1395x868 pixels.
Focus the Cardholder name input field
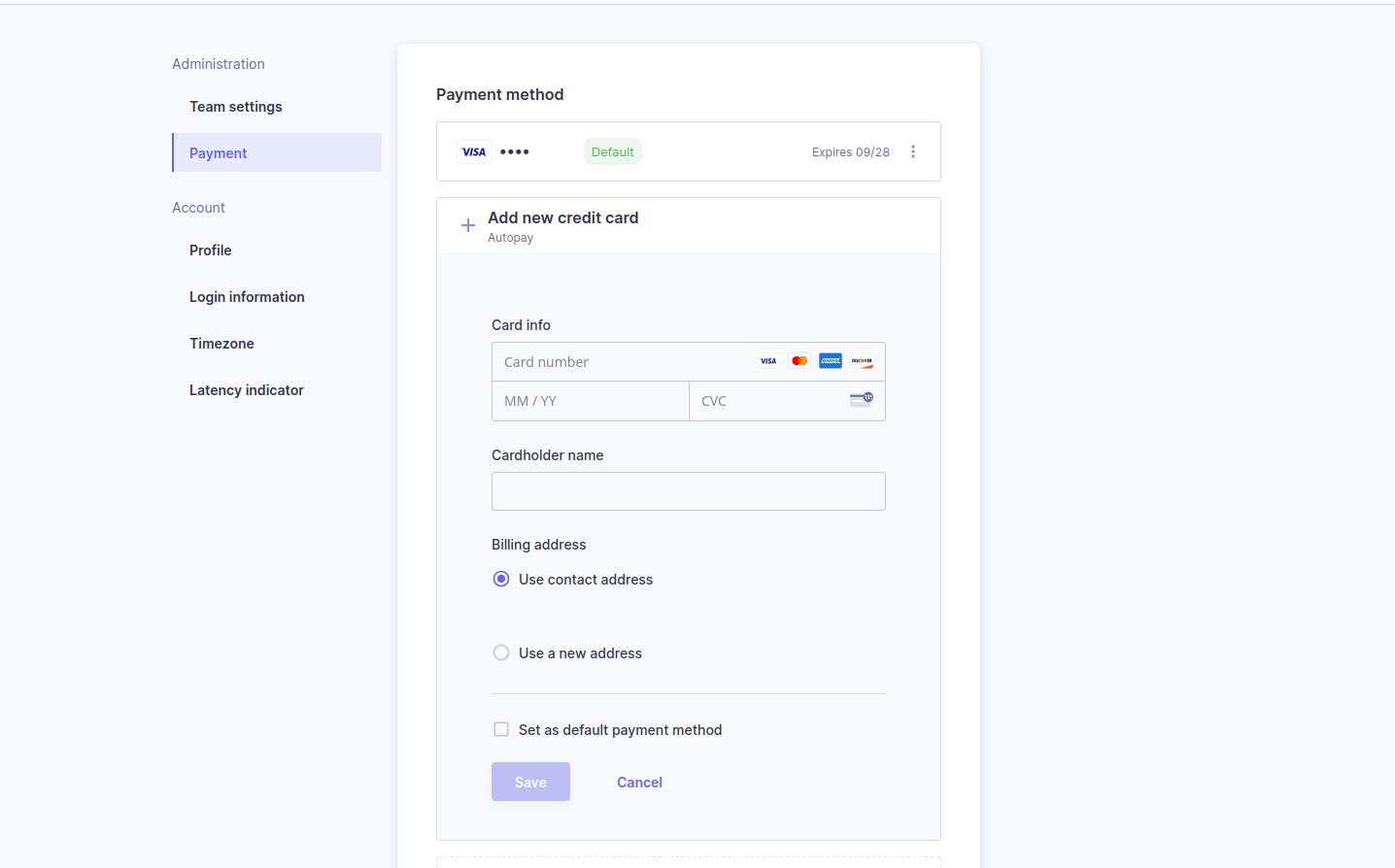[x=688, y=491]
